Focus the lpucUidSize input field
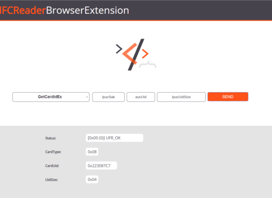The width and height of the screenshot is (272, 198). [181, 97]
